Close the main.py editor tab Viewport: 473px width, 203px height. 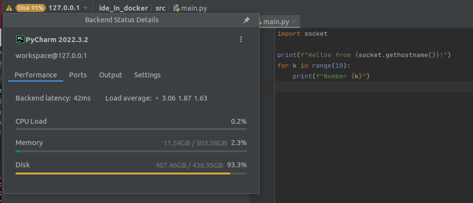point(294,22)
